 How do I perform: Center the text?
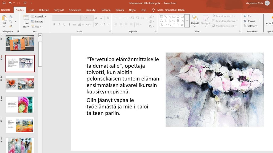tap(121, 25)
